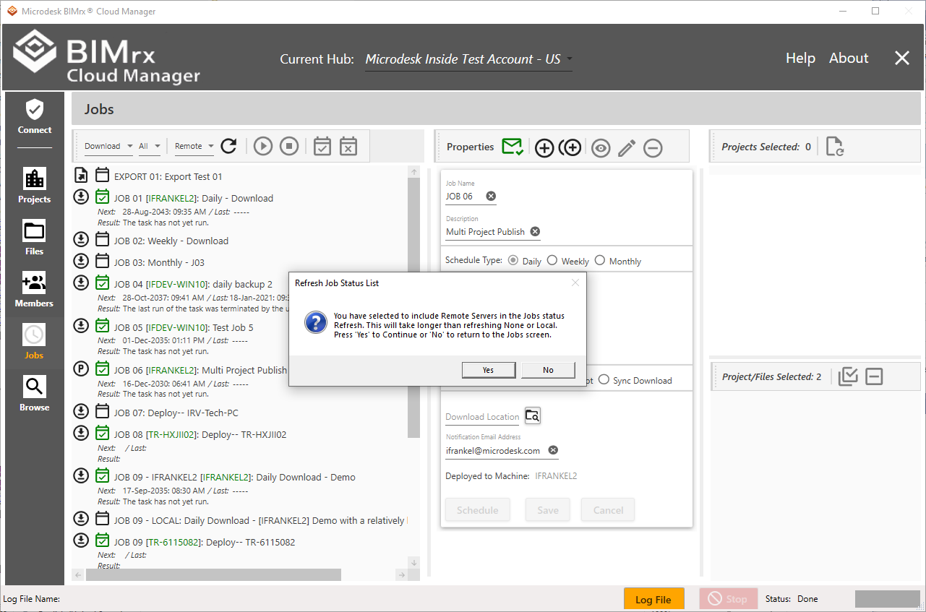926x612 pixels.
Task: Open the Download job type dropdown
Action: point(108,146)
